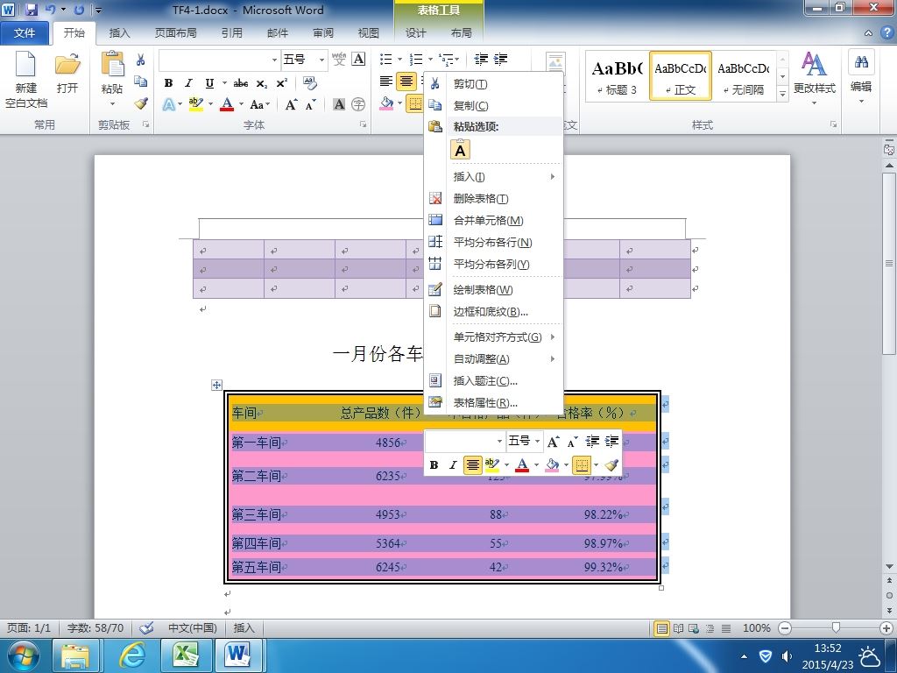Toggle underline in the ribbon font group
The height and width of the screenshot is (673, 897).
tap(209, 83)
